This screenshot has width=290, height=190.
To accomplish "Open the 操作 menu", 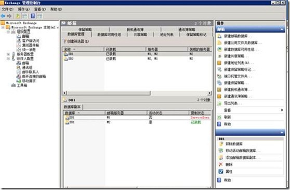I will coord(23,9).
